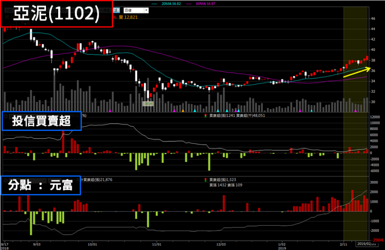Select the red triangle marker near 8/17
This screenshot has height=250, width=385.
20,111
